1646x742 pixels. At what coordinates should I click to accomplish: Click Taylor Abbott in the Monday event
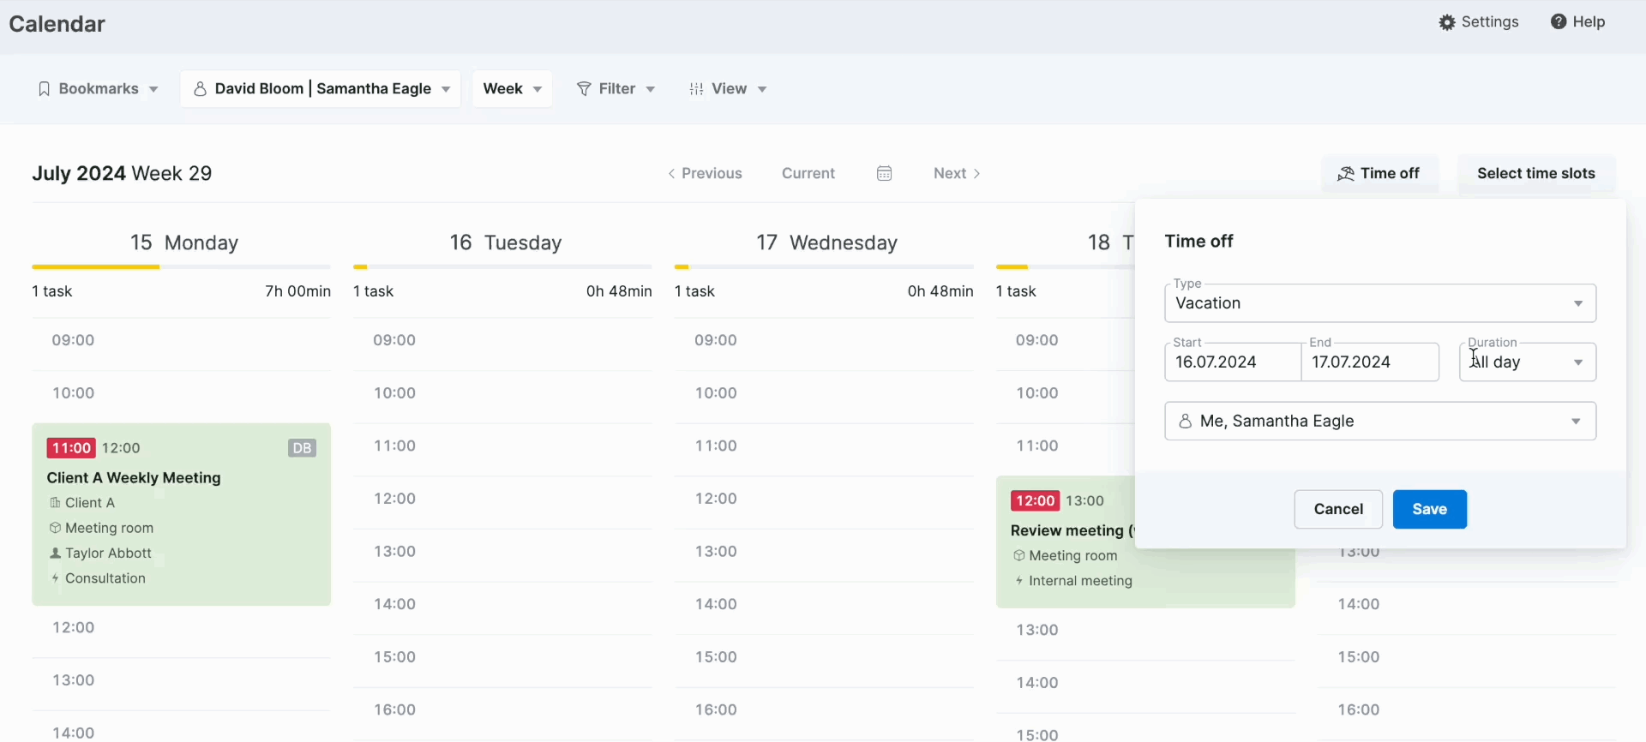[x=108, y=554]
